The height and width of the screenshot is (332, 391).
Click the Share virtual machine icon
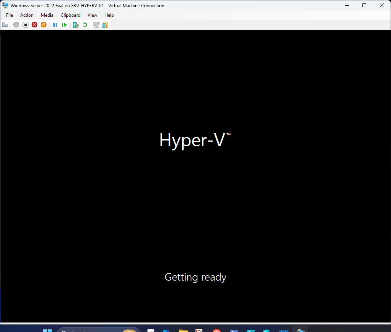[x=105, y=24]
